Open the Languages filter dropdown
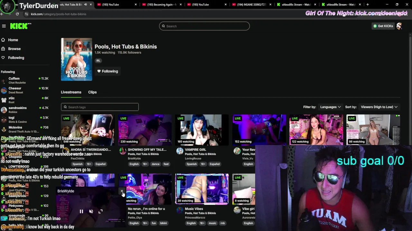This screenshot has width=412, height=231. (330, 107)
